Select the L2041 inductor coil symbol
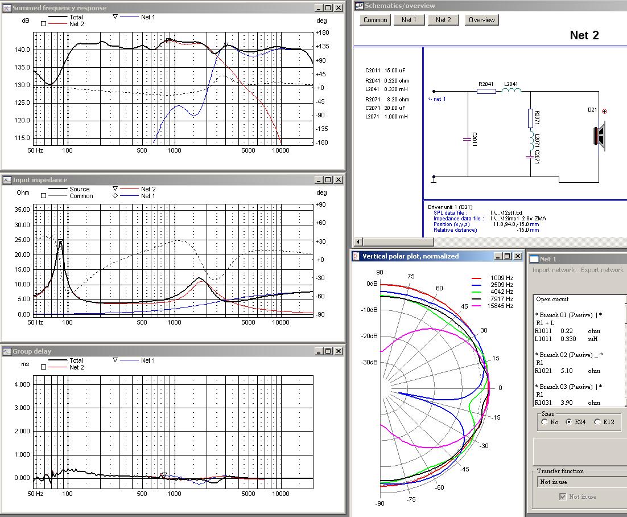Screen dimensions: 627x517 510,90
